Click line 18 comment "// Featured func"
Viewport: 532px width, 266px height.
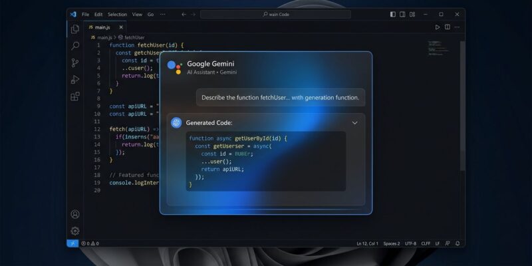[x=134, y=175]
